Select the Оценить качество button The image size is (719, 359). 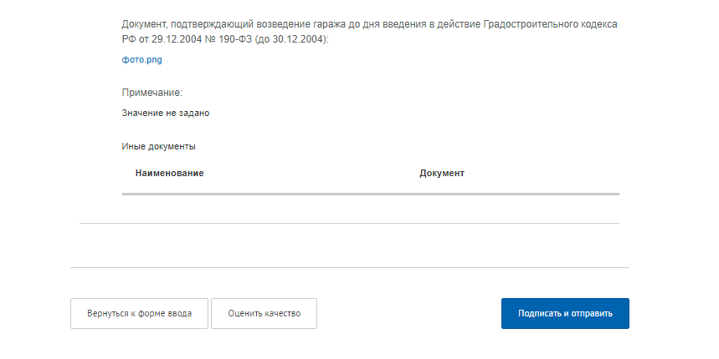tap(264, 314)
